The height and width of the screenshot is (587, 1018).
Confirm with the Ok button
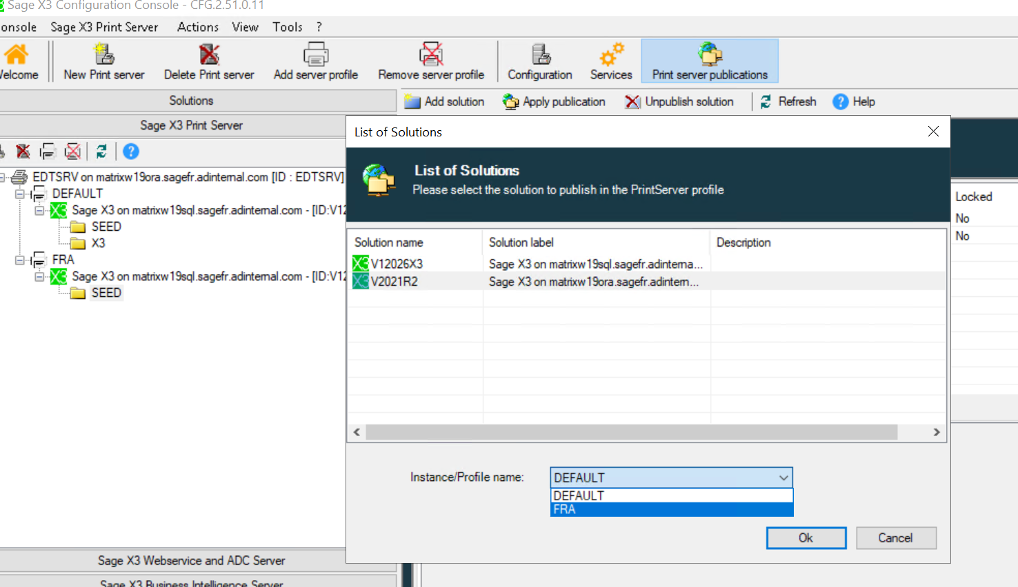point(806,537)
